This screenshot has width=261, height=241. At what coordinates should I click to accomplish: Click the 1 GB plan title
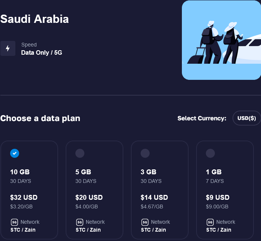click(214, 172)
